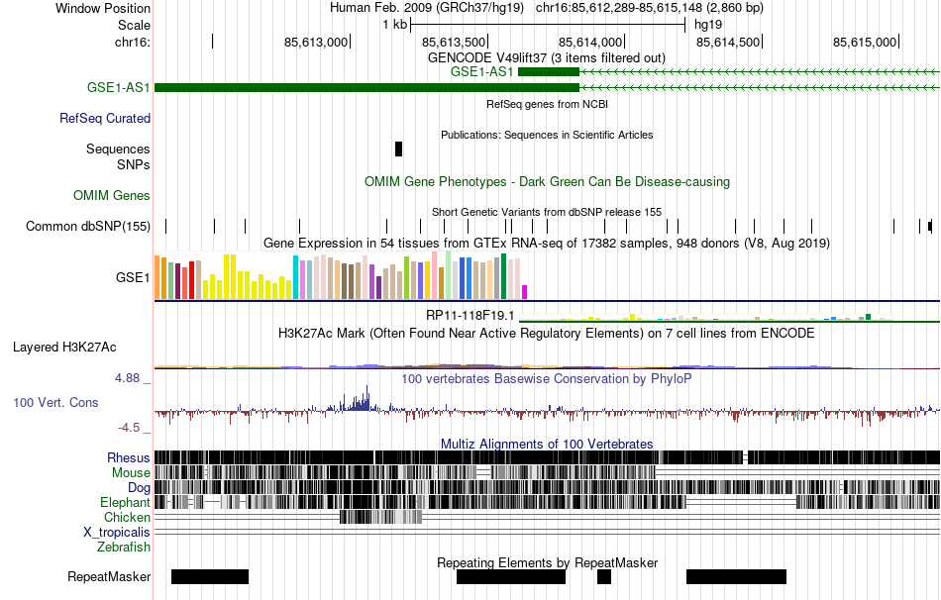941x600 pixels.
Task: Click the GSE1 GTEx expression label
Action: click(x=133, y=277)
